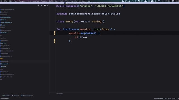The width and height of the screenshot is (179, 100).
Task: Open the Navigate menu
Action: pyautogui.click(x=22, y=1)
